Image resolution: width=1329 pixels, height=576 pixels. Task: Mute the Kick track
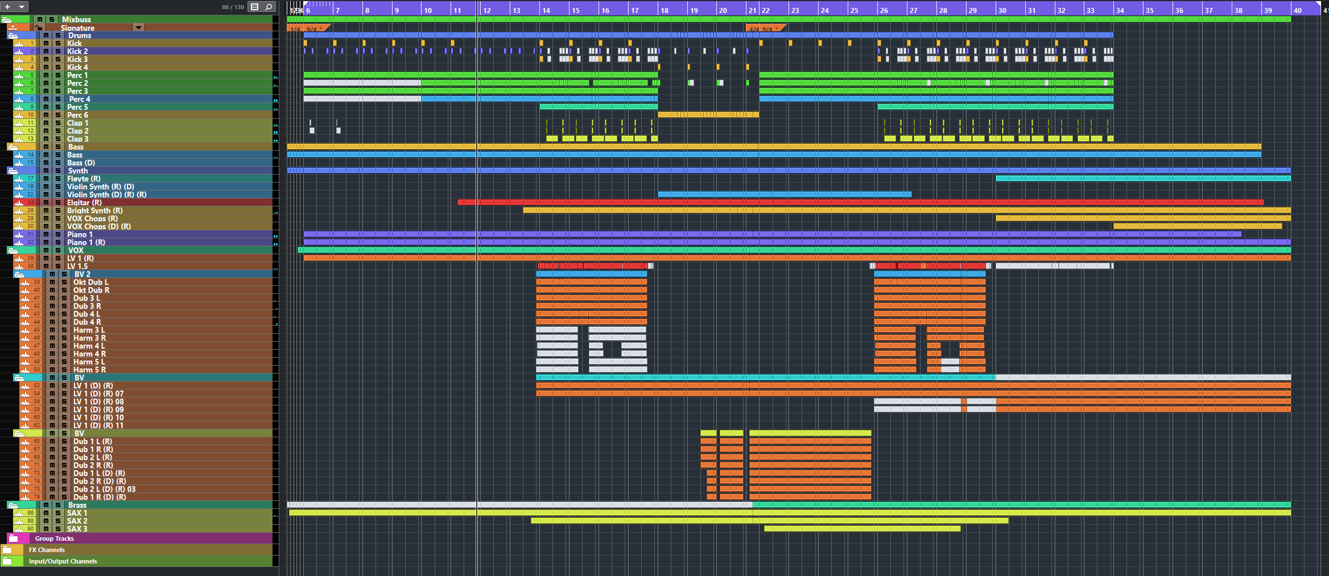pyautogui.click(x=46, y=43)
